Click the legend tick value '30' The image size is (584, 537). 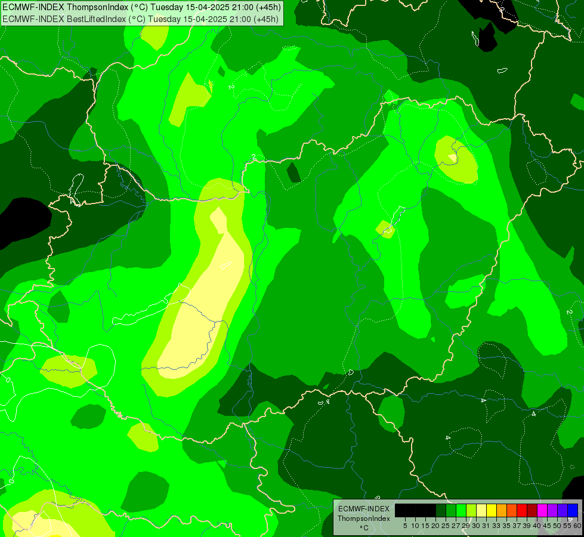click(476, 526)
